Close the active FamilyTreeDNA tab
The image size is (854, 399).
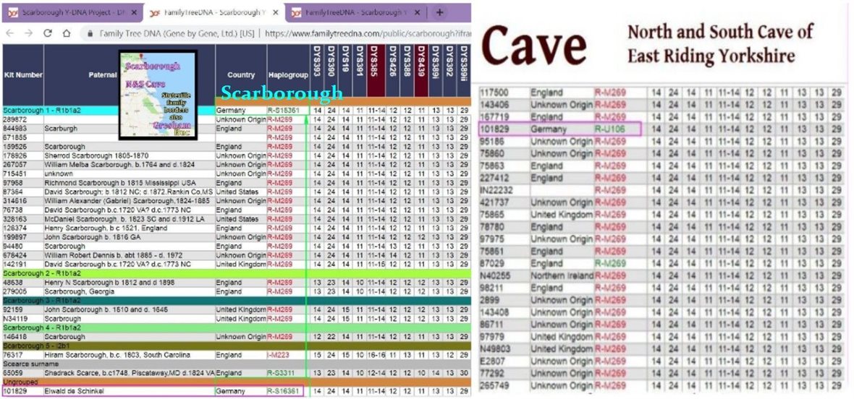(276, 12)
